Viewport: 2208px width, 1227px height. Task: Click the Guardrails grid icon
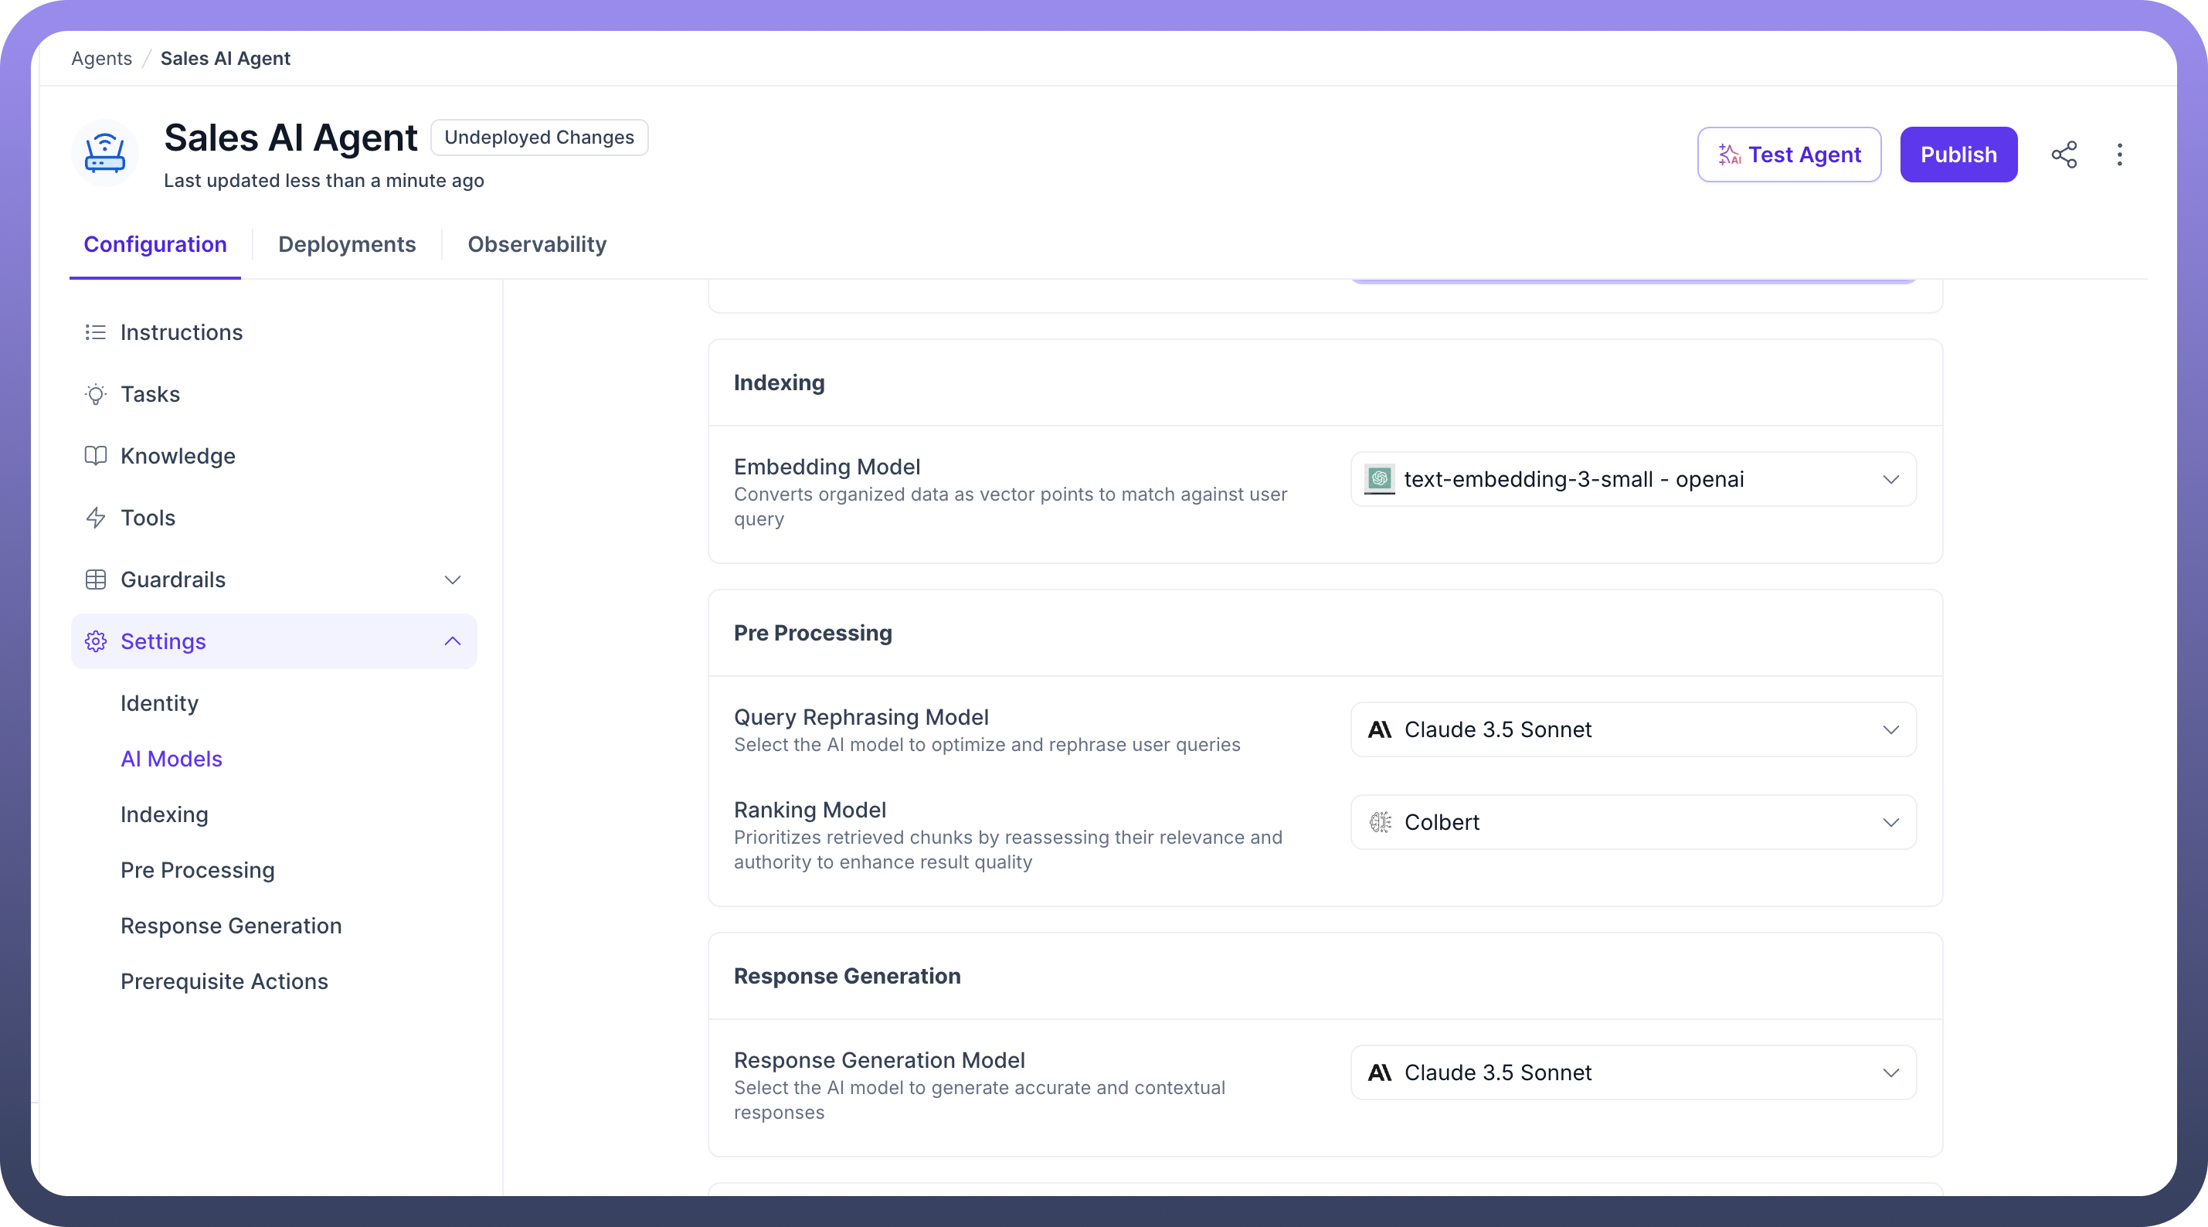coord(95,580)
